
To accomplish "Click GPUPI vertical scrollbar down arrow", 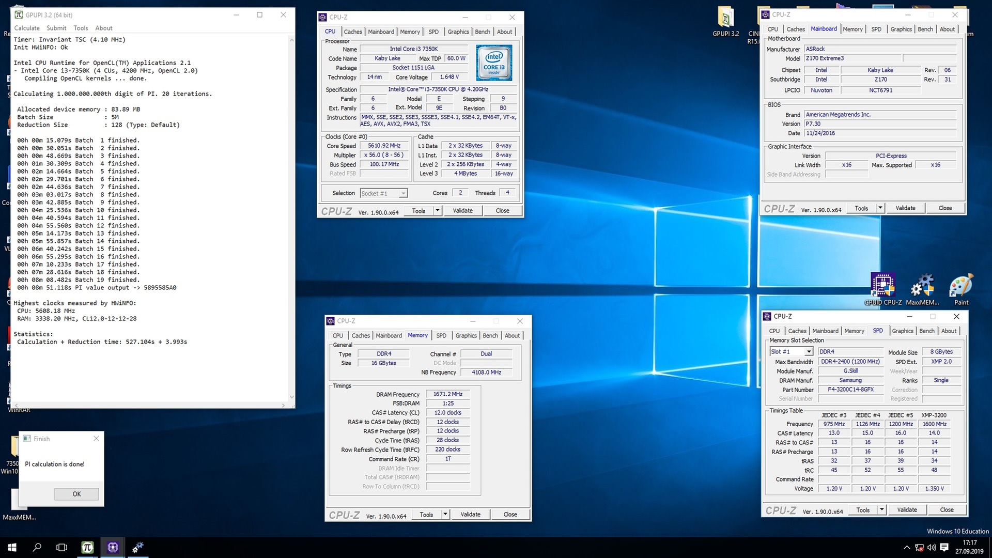I will tap(291, 397).
